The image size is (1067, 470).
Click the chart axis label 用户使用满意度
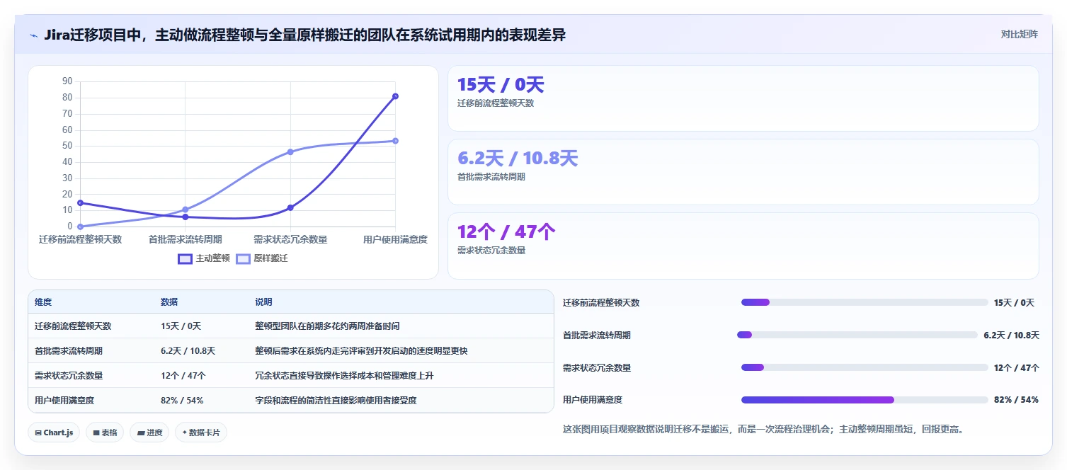click(395, 239)
